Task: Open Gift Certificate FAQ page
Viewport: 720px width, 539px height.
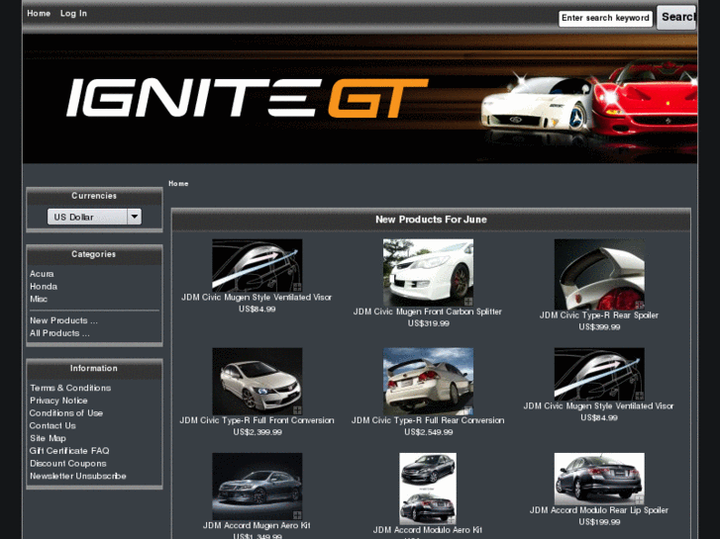Action: coord(69,451)
